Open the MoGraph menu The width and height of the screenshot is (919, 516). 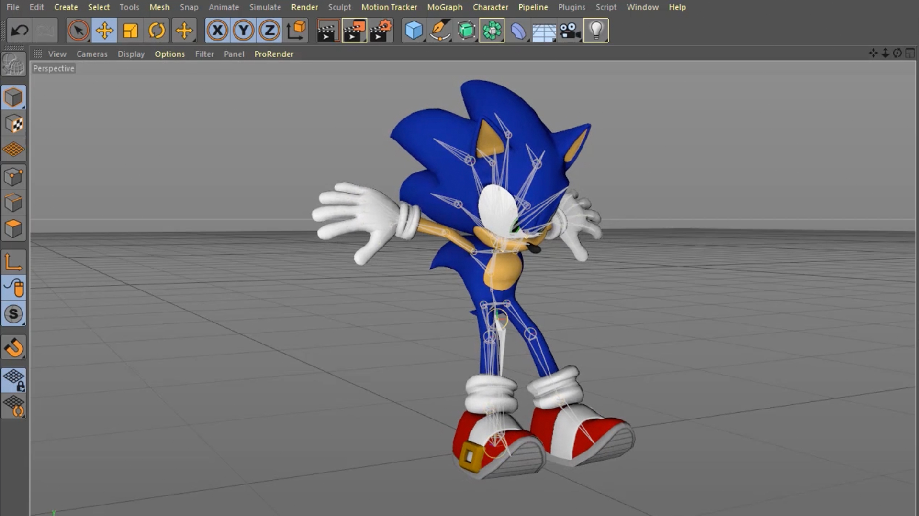[x=445, y=7]
